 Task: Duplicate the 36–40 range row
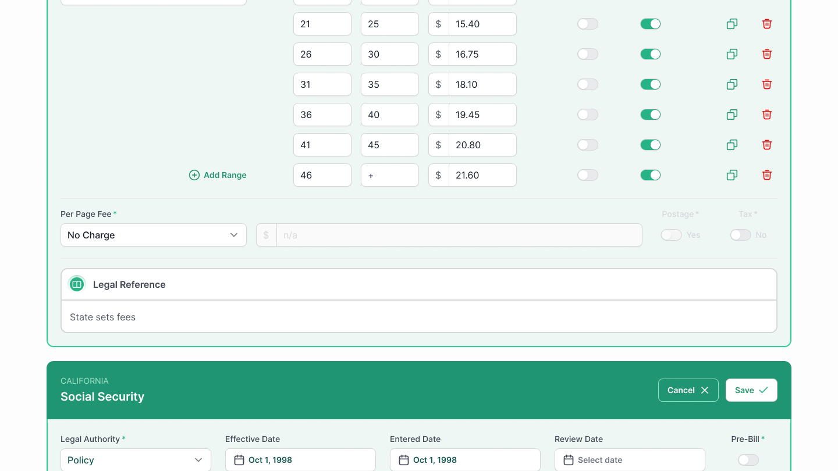tap(732, 115)
